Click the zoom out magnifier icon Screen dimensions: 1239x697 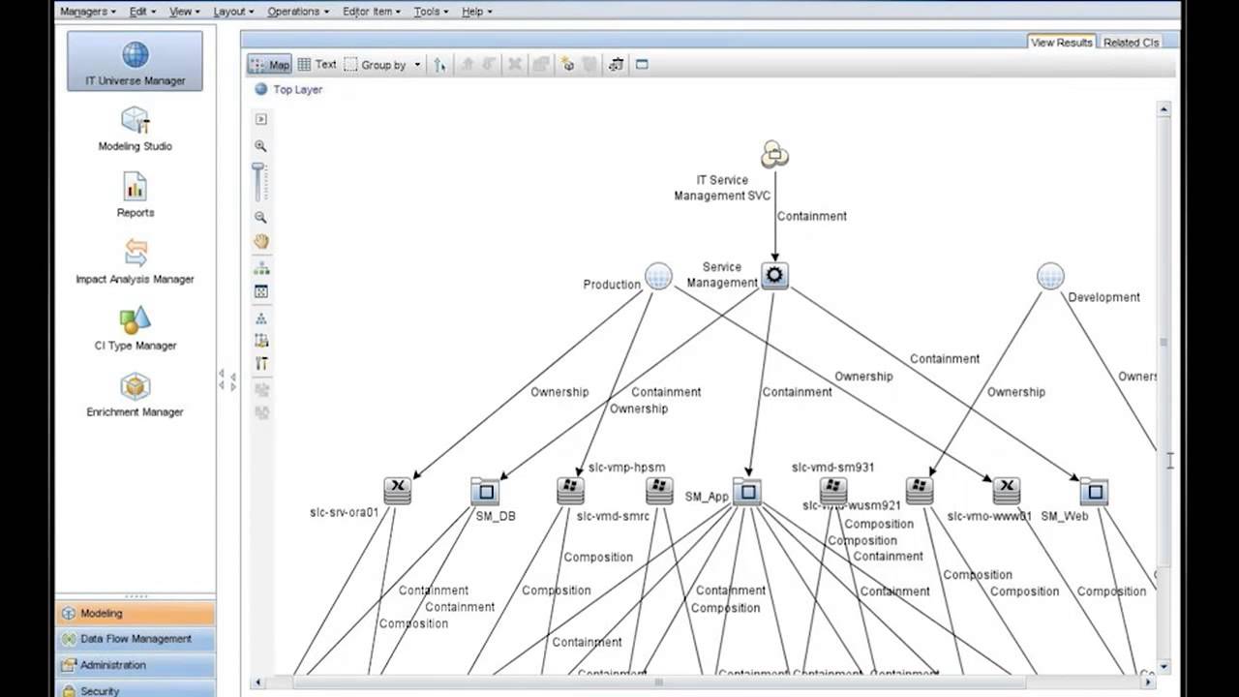[x=260, y=218]
